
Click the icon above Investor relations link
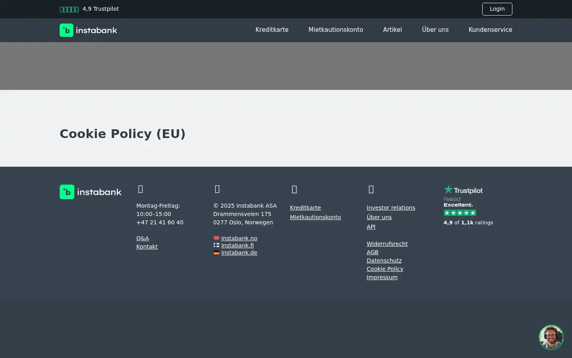click(371, 189)
